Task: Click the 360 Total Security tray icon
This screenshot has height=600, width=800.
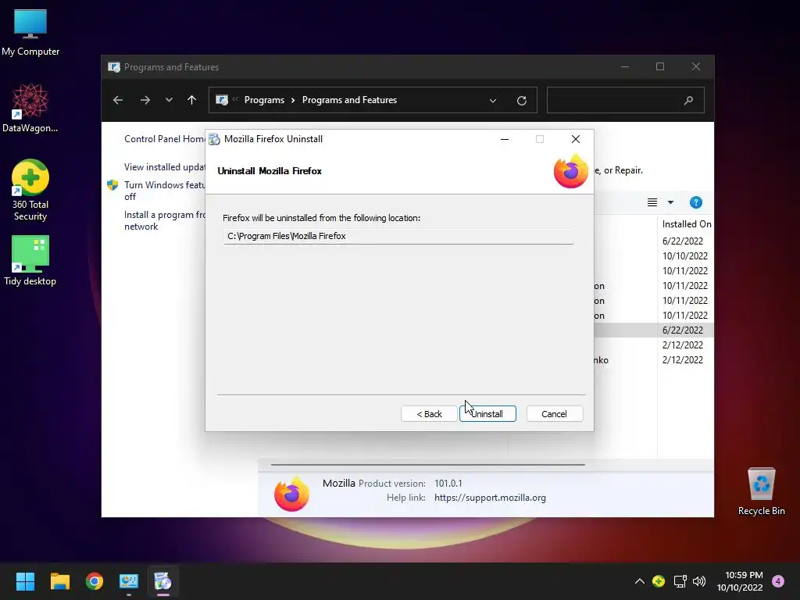Action: pos(659,581)
